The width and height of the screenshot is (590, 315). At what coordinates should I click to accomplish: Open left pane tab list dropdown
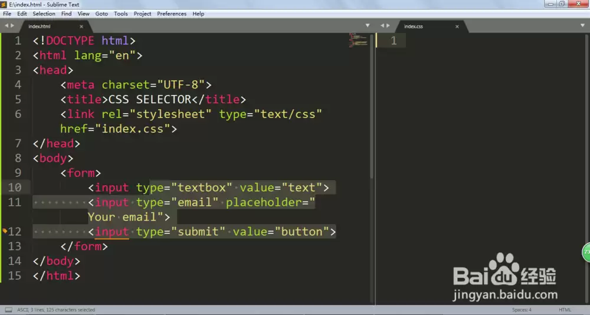point(367,25)
